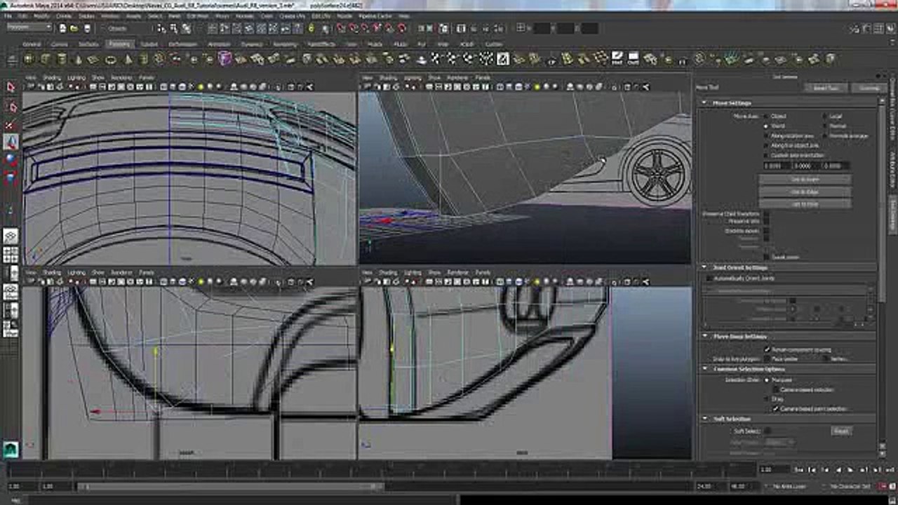Click the new scene icon
The width and height of the screenshot is (898, 505).
pyautogui.click(x=62, y=29)
